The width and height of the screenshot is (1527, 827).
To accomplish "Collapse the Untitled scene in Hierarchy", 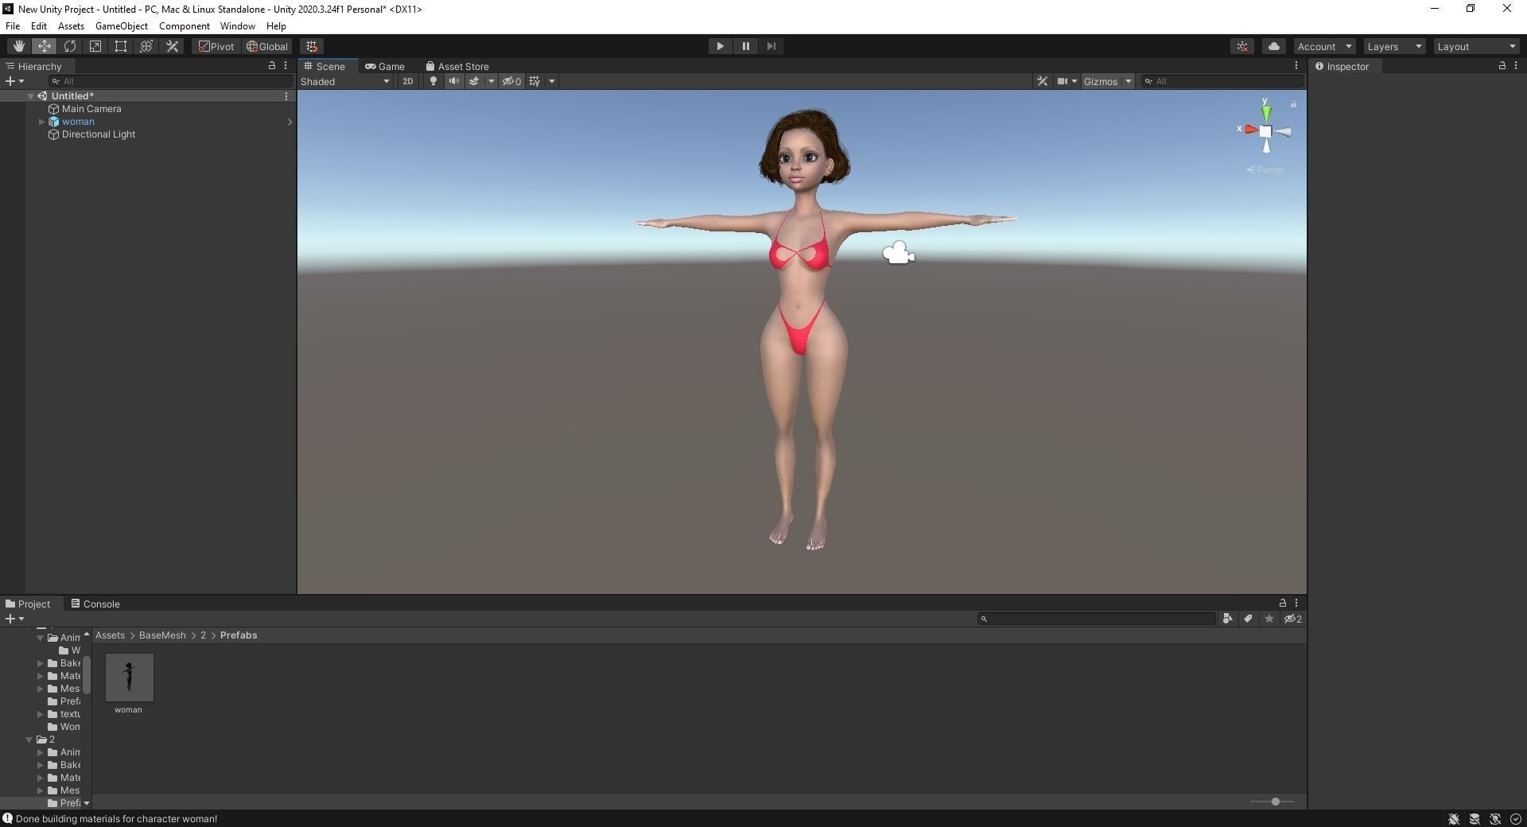I will 30,96.
